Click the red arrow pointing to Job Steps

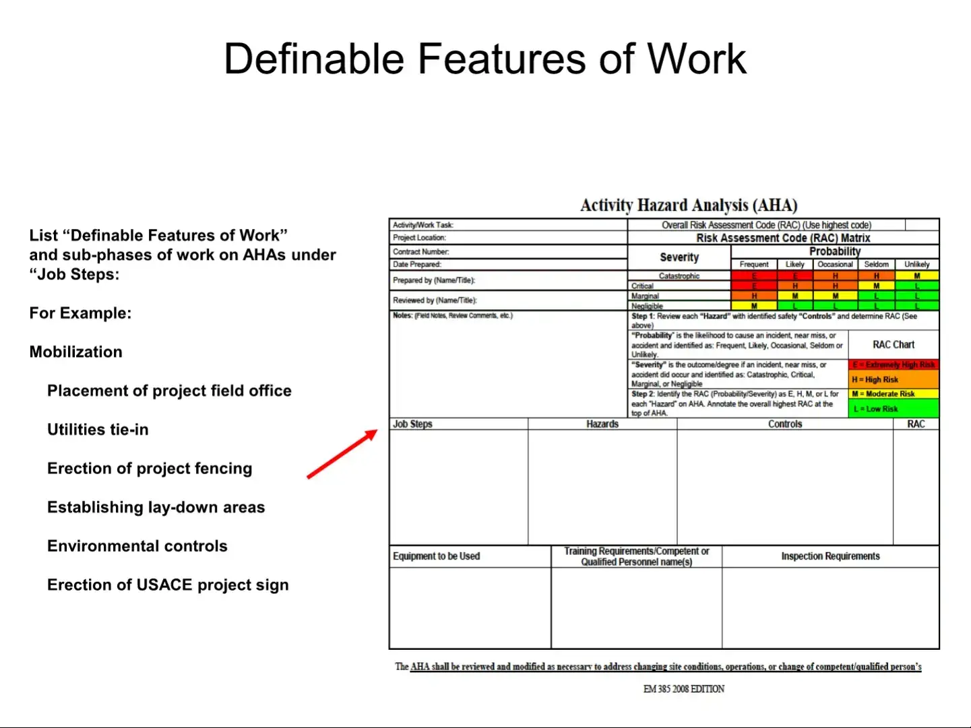coord(342,455)
